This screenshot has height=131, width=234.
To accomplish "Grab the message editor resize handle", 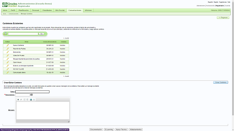I will click(x=69, y=122).
